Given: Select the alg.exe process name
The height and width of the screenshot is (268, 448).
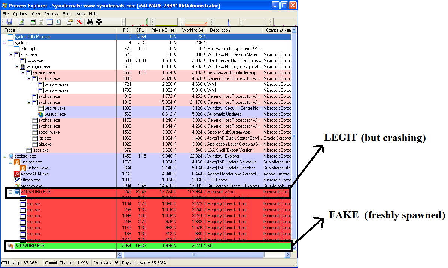Looking at the screenshot, I should pos(45,144).
